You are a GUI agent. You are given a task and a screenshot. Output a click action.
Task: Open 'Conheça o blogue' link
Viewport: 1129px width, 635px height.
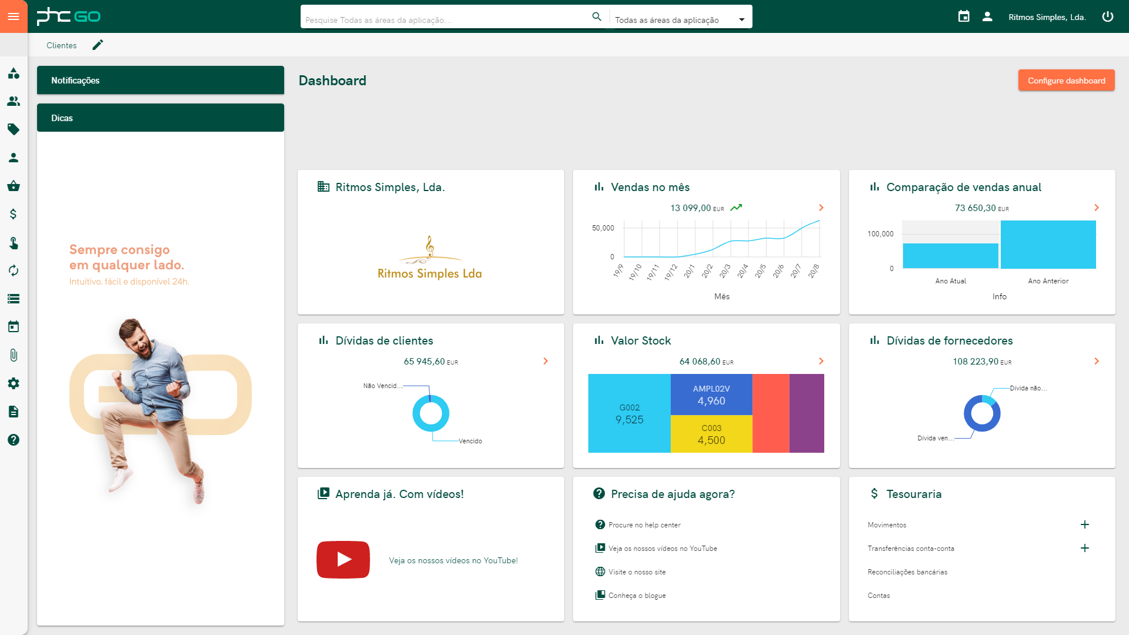[x=637, y=596]
